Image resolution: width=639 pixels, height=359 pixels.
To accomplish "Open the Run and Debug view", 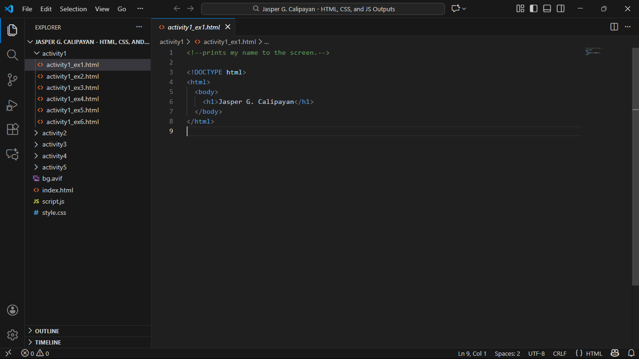I will 13,105.
